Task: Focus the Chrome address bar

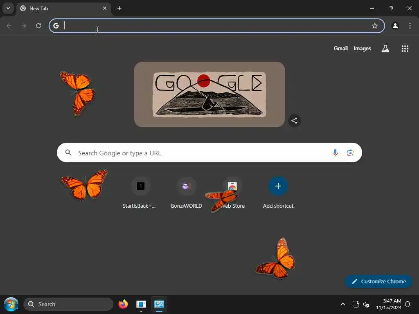Action: pos(216,26)
